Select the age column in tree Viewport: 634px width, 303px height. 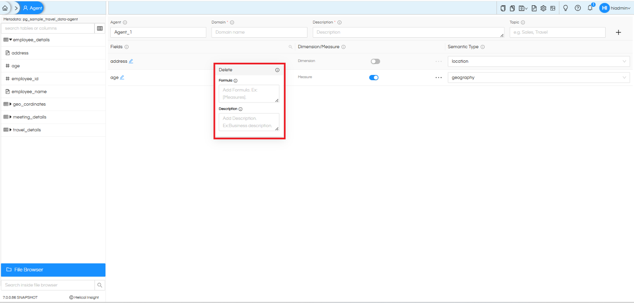(x=15, y=66)
